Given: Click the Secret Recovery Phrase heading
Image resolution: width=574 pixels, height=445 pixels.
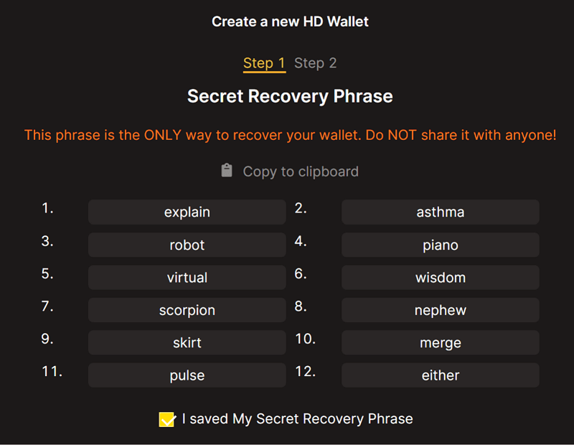Looking at the screenshot, I should pyautogui.click(x=290, y=97).
